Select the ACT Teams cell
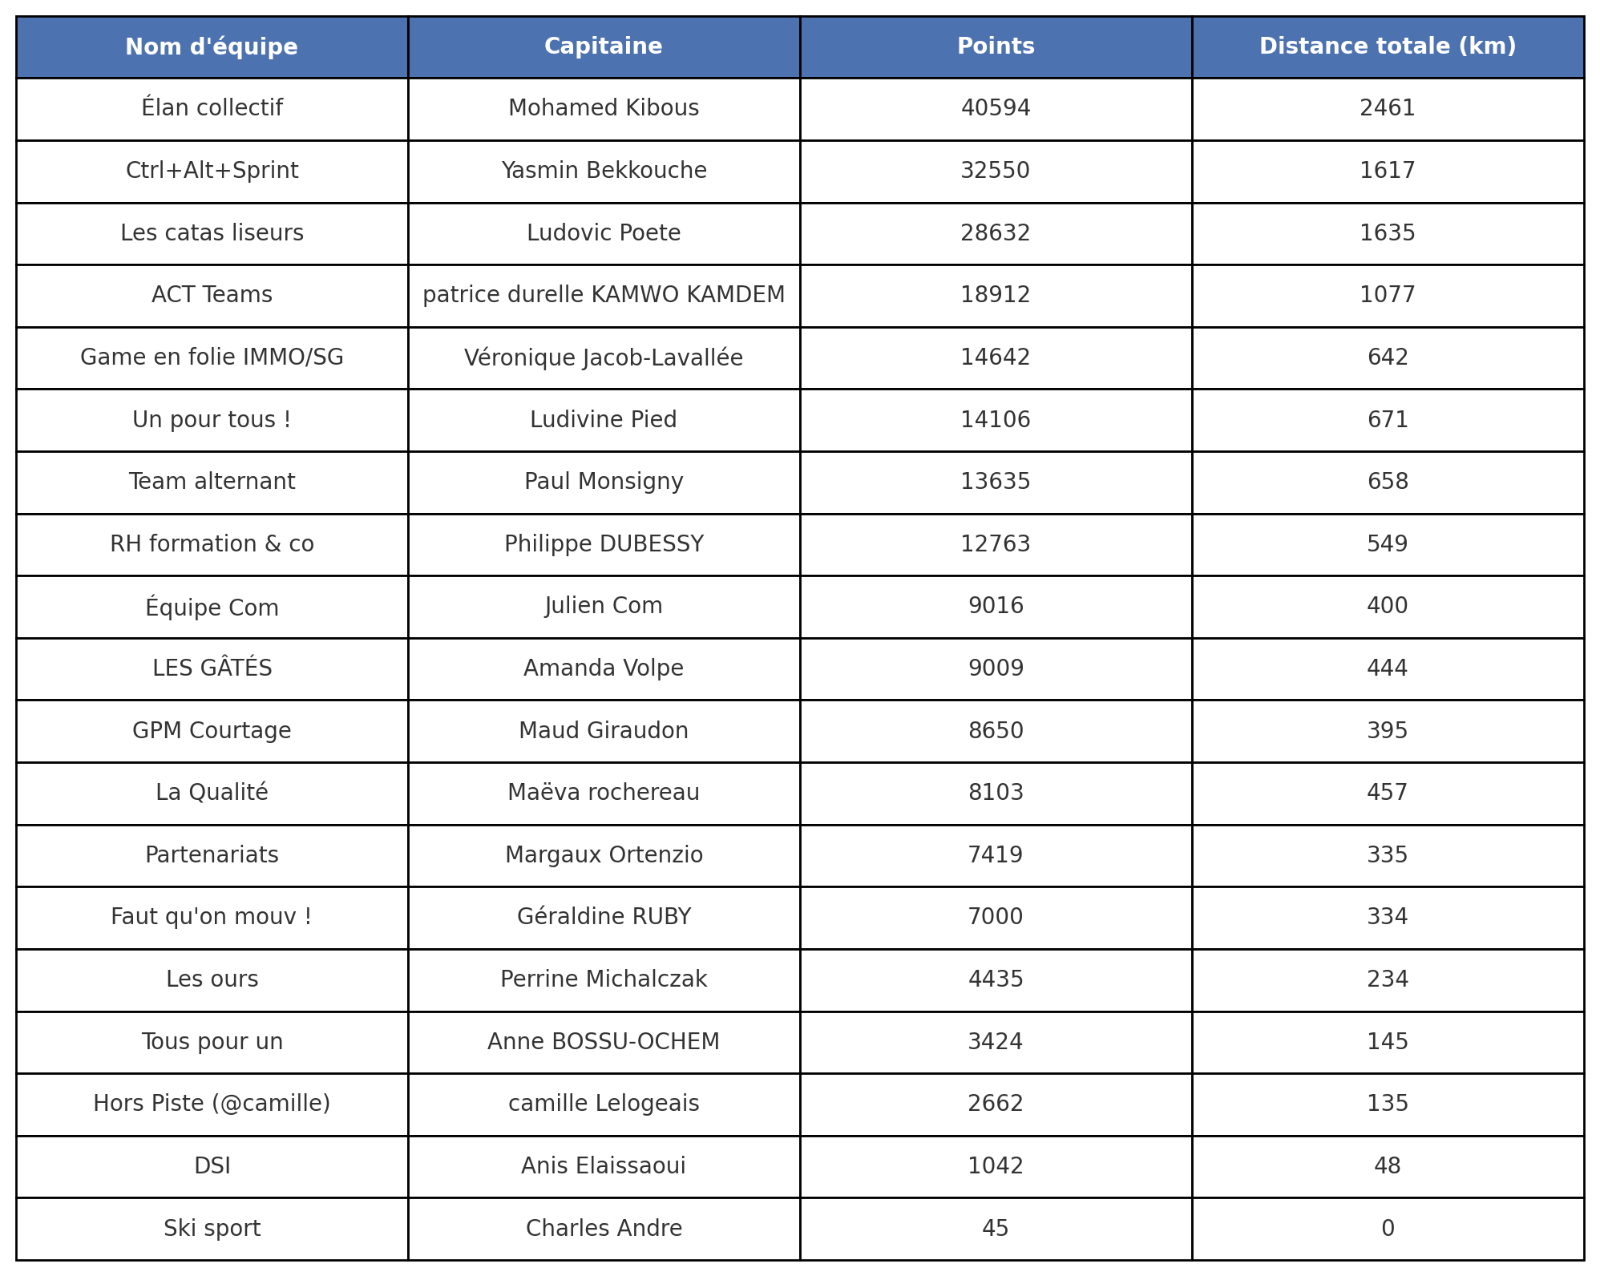 pyautogui.click(x=212, y=295)
